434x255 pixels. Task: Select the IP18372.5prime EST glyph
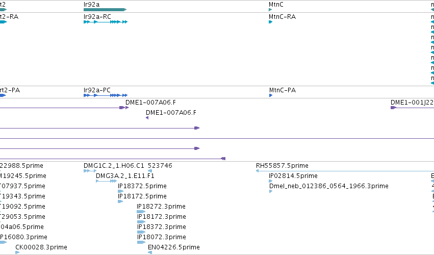pyautogui.click(x=120, y=191)
